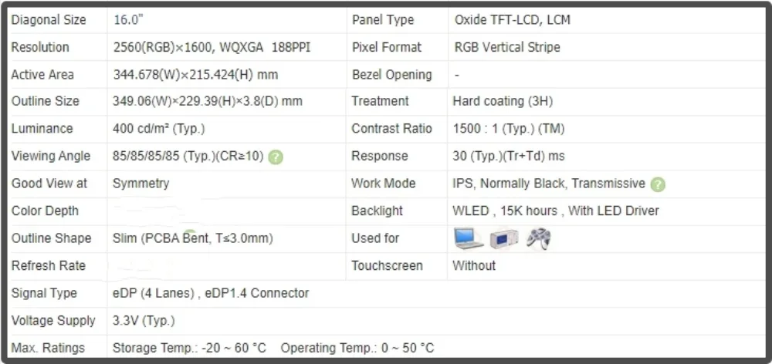Select the "3.3V (Typ.)" value

point(144,322)
